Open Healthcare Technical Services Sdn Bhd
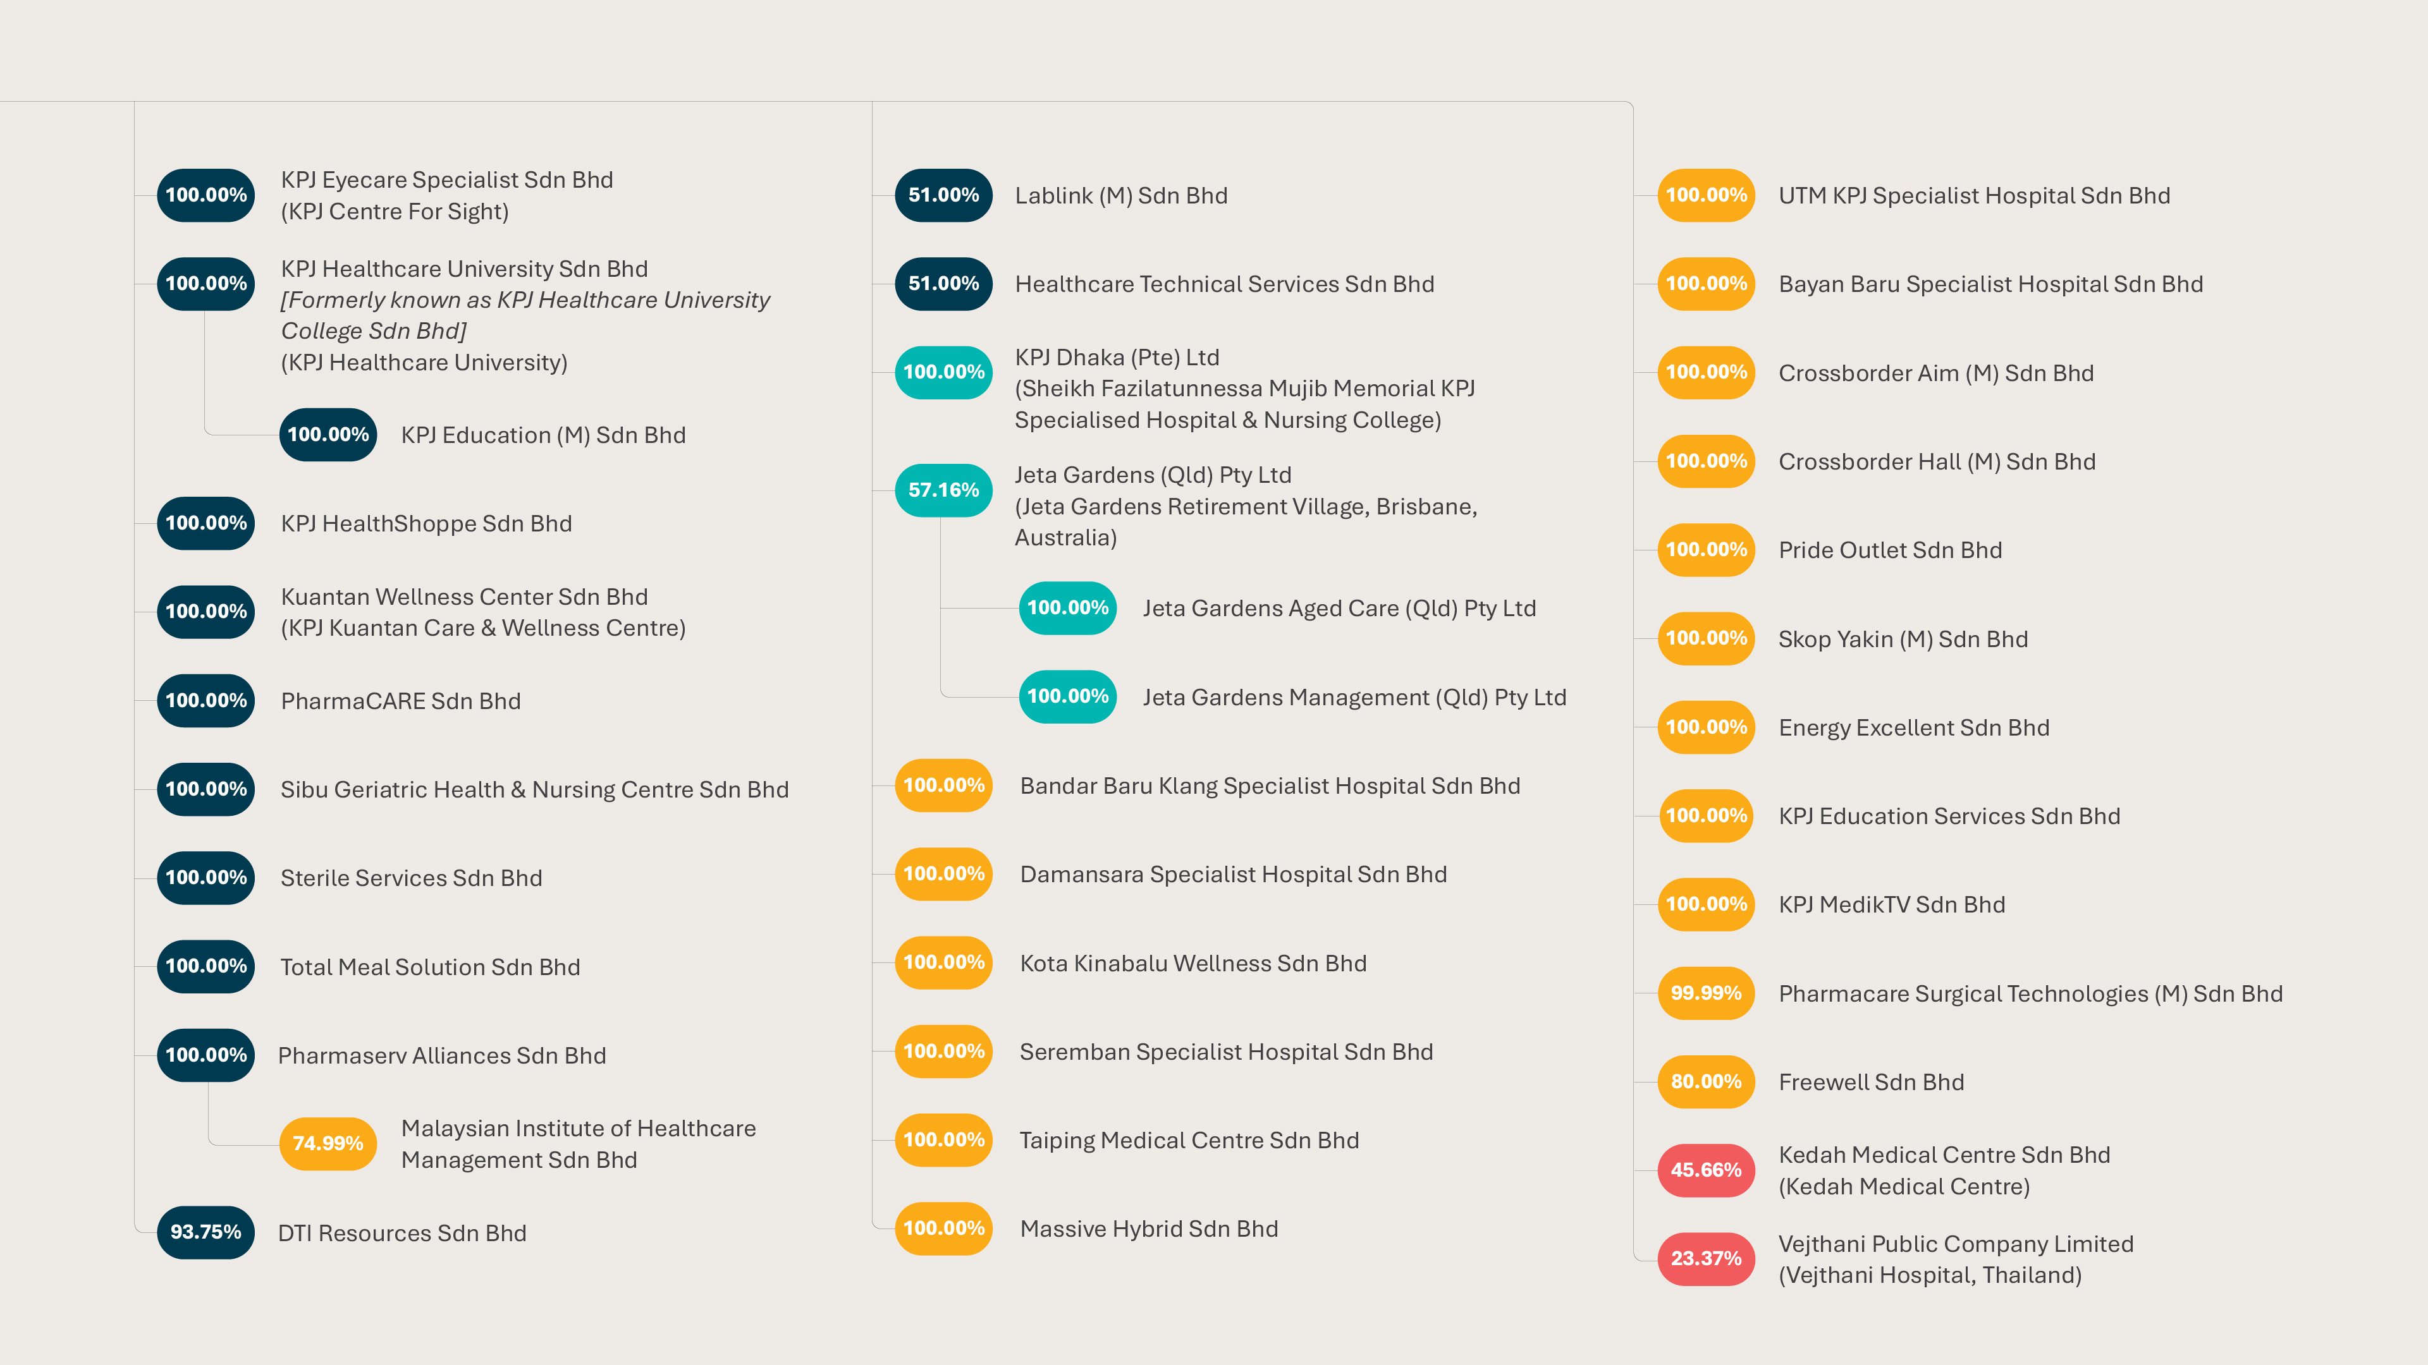 coord(1224,284)
